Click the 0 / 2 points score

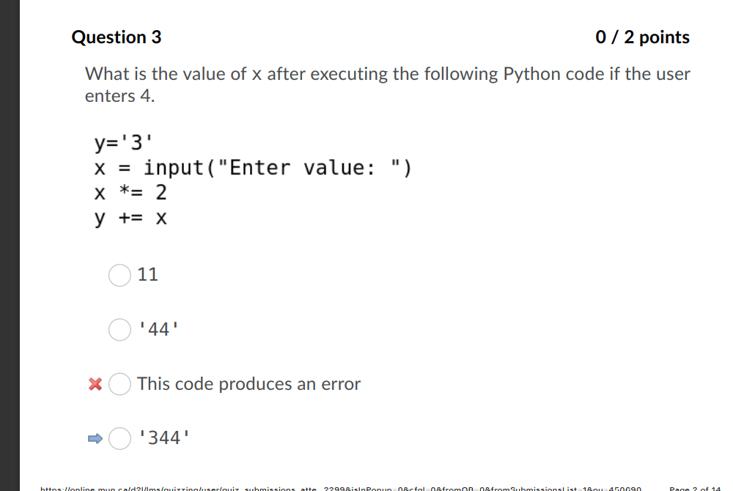coord(643,37)
